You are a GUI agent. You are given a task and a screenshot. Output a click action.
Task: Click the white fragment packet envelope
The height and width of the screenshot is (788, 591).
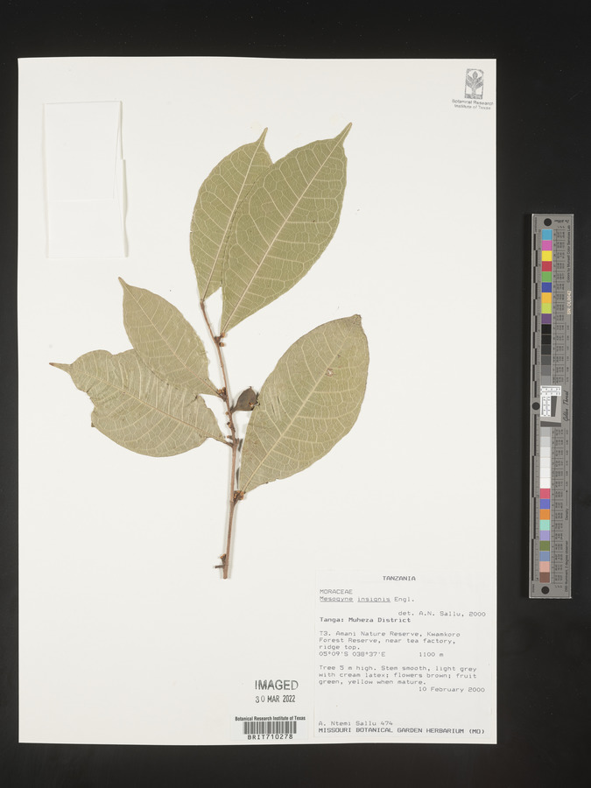[x=84, y=179]
